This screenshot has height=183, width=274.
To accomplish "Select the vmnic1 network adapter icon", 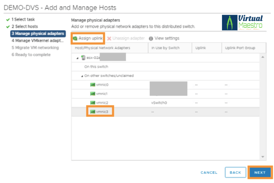I will point(92,94).
